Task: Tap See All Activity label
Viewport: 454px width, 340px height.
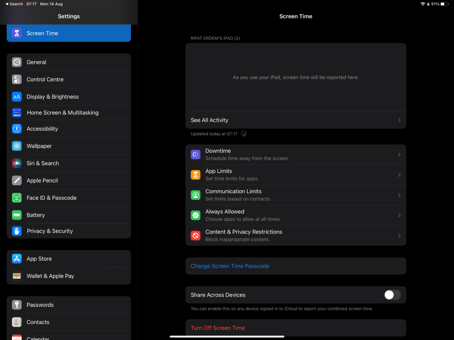Action: [x=209, y=120]
